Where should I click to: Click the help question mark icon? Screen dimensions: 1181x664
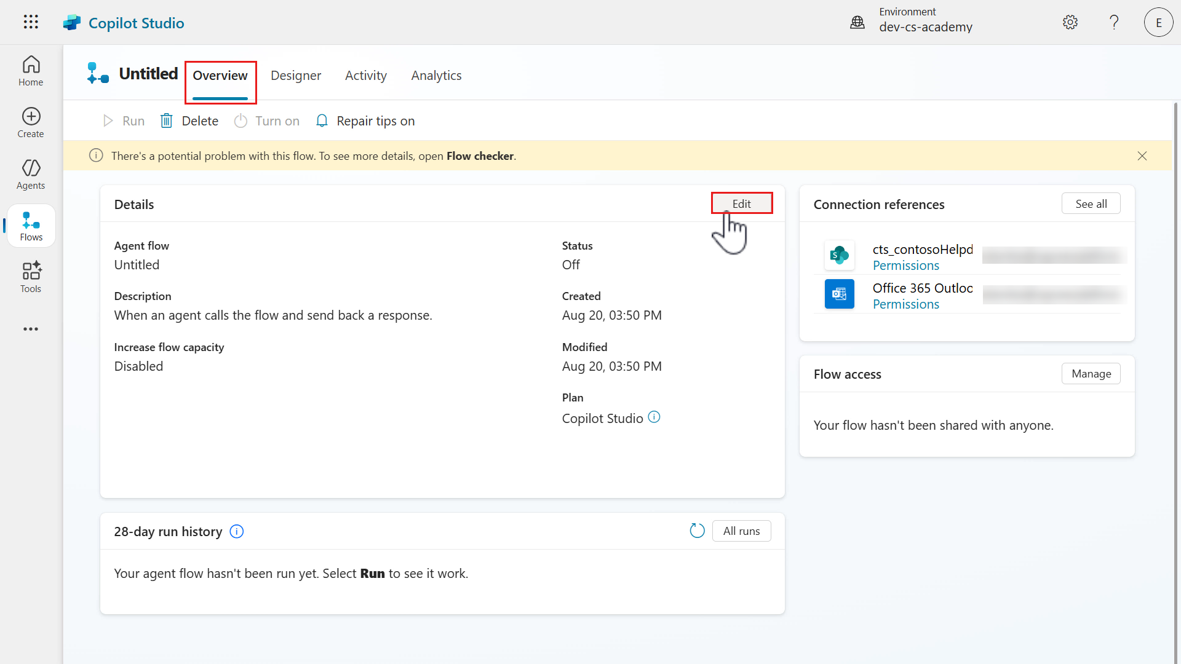[x=1114, y=22]
